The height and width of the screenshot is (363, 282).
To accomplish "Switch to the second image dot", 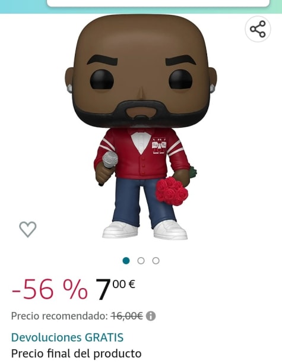I will click(x=141, y=261).
